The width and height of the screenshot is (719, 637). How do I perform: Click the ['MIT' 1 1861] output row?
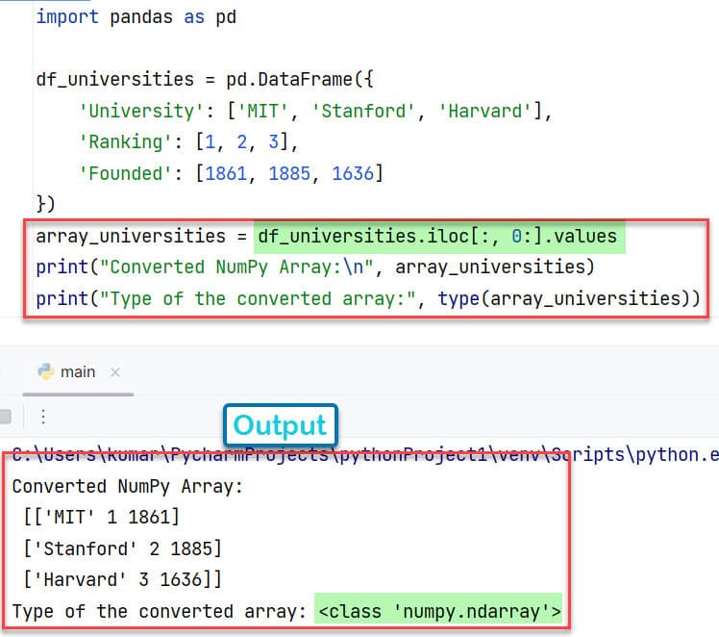[x=101, y=518]
